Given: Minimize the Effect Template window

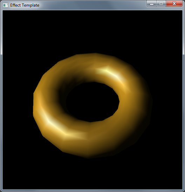Looking at the screenshot, I should coord(152,4).
